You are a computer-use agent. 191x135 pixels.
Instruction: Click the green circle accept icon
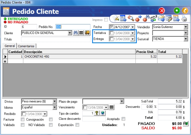point(177,11)
